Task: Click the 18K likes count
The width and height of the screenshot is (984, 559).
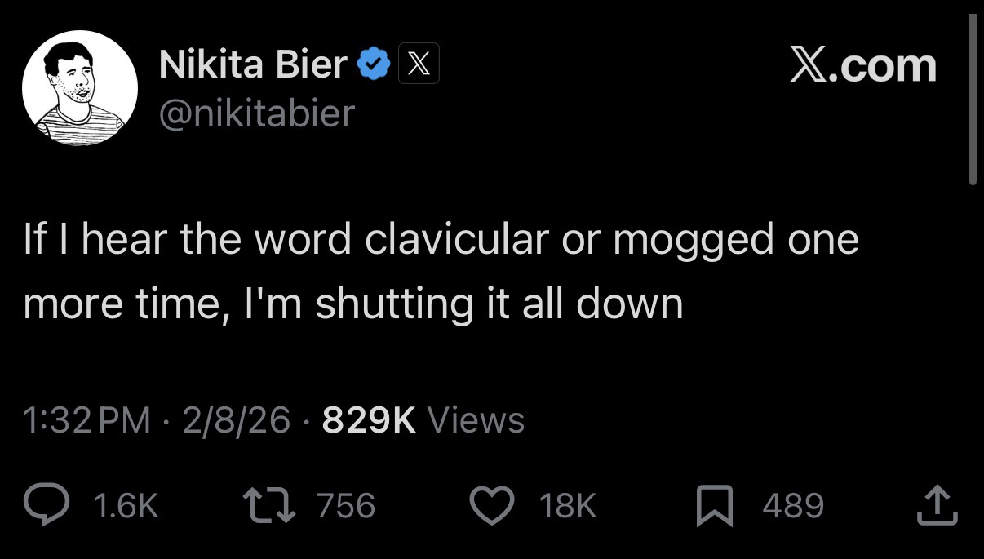Action: coord(568,505)
